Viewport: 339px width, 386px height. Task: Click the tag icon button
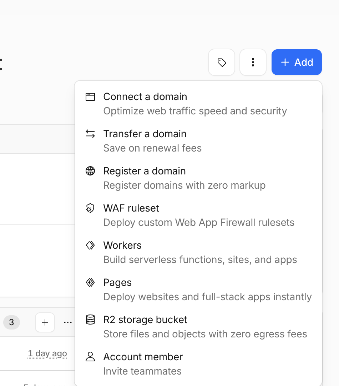point(222,62)
